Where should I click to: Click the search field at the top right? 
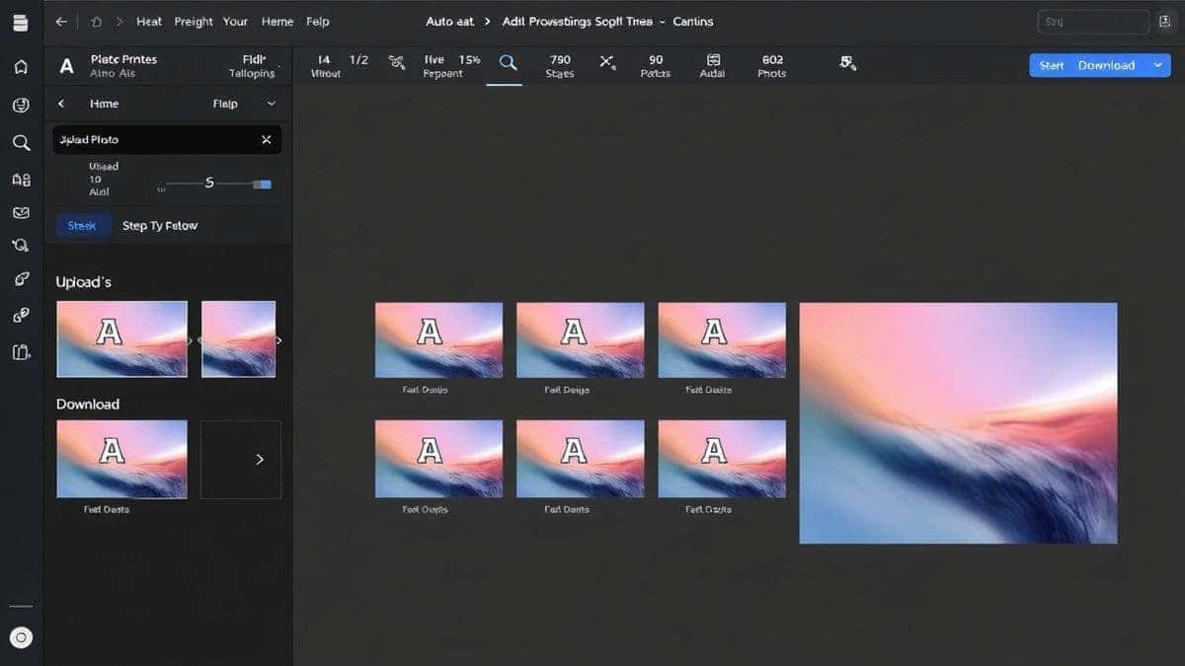click(1093, 22)
